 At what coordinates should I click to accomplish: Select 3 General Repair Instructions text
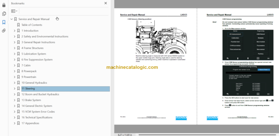click(x=38, y=42)
